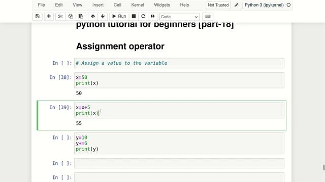Open the File menu

(x=42, y=5)
